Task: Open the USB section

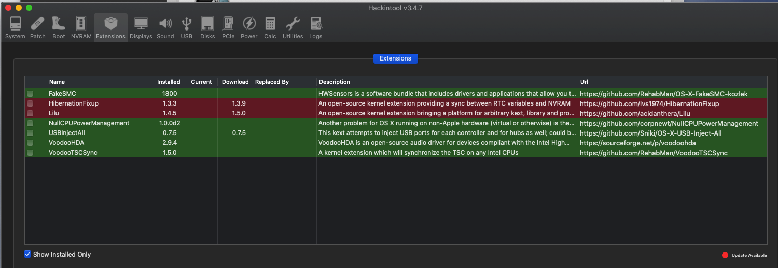Action: [187, 27]
